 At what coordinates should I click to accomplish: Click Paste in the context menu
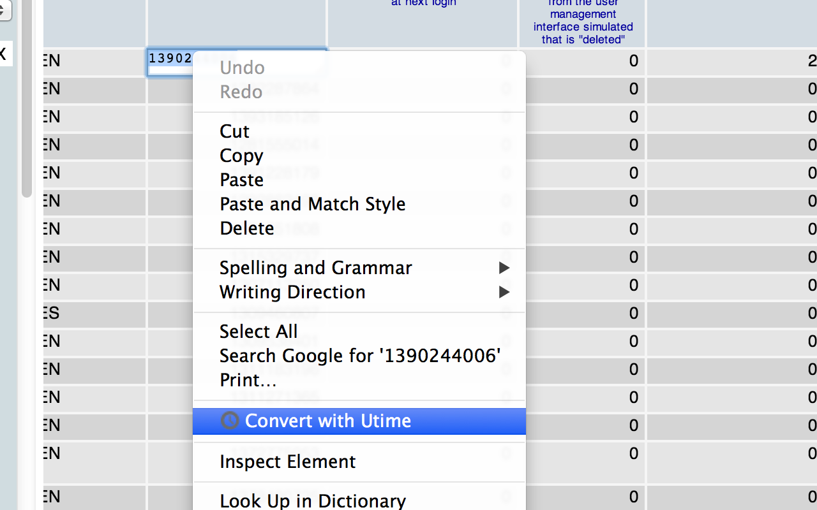tap(241, 180)
